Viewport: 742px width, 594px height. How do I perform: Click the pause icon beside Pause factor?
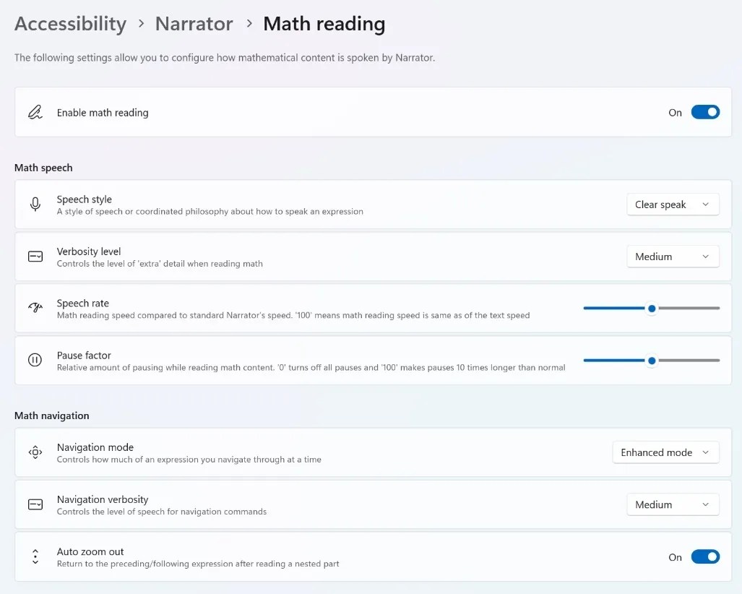click(35, 360)
